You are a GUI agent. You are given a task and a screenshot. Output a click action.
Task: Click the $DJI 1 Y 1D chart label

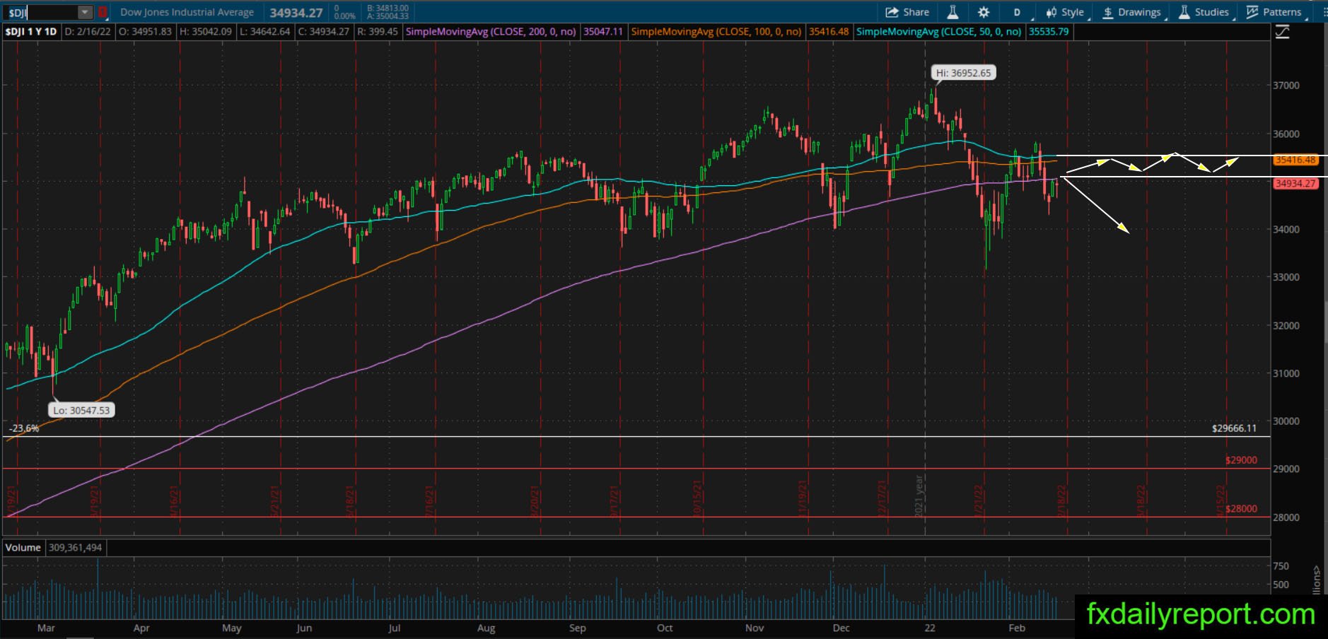click(x=31, y=32)
